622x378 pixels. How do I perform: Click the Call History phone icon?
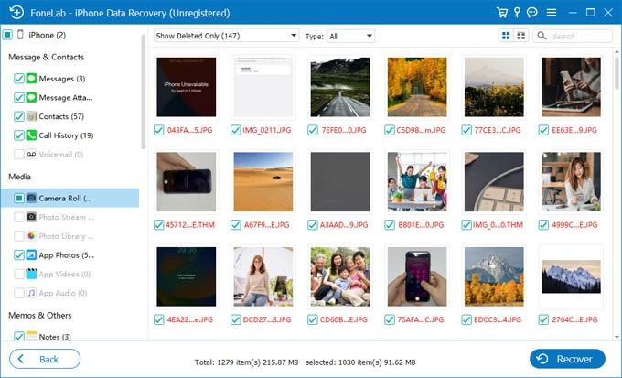[32, 135]
